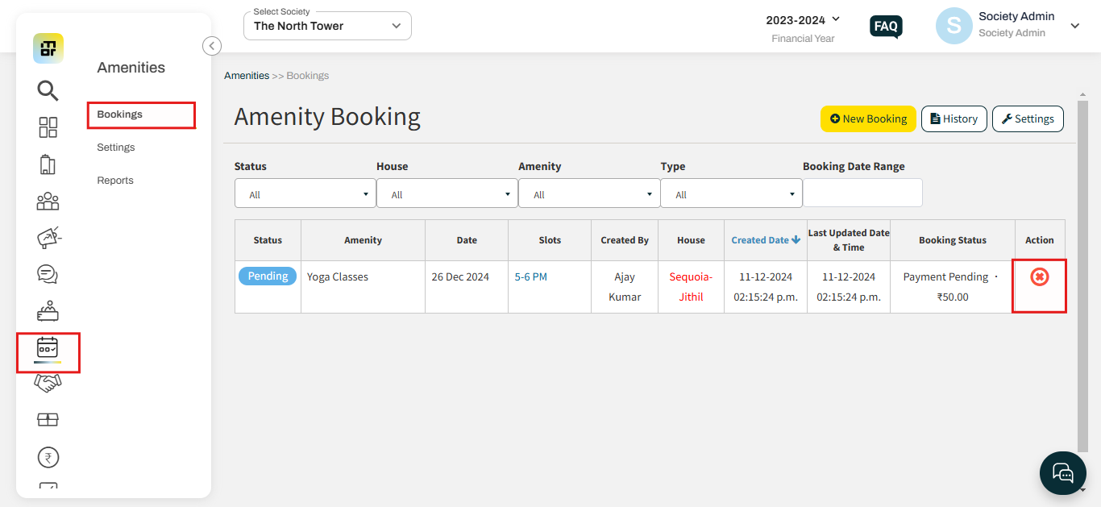The width and height of the screenshot is (1101, 507).
Task: Open the House filter dropdown
Action: (447, 193)
